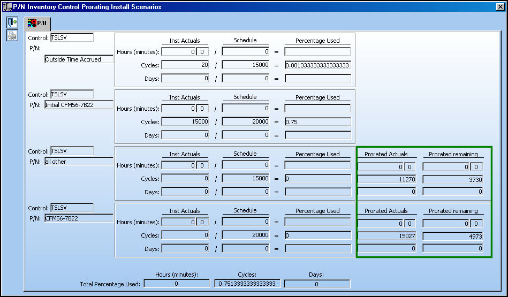Click the Initial CFM56-7B22 P/N field
Viewport: 508px width, 297px height.
click(79, 104)
